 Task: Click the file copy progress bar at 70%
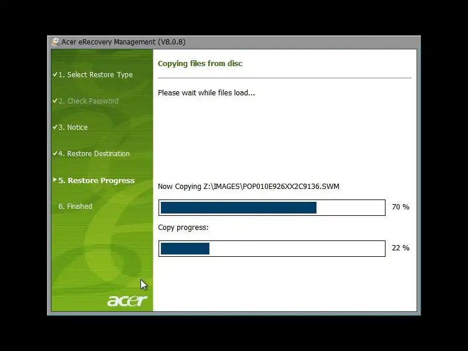click(272, 208)
